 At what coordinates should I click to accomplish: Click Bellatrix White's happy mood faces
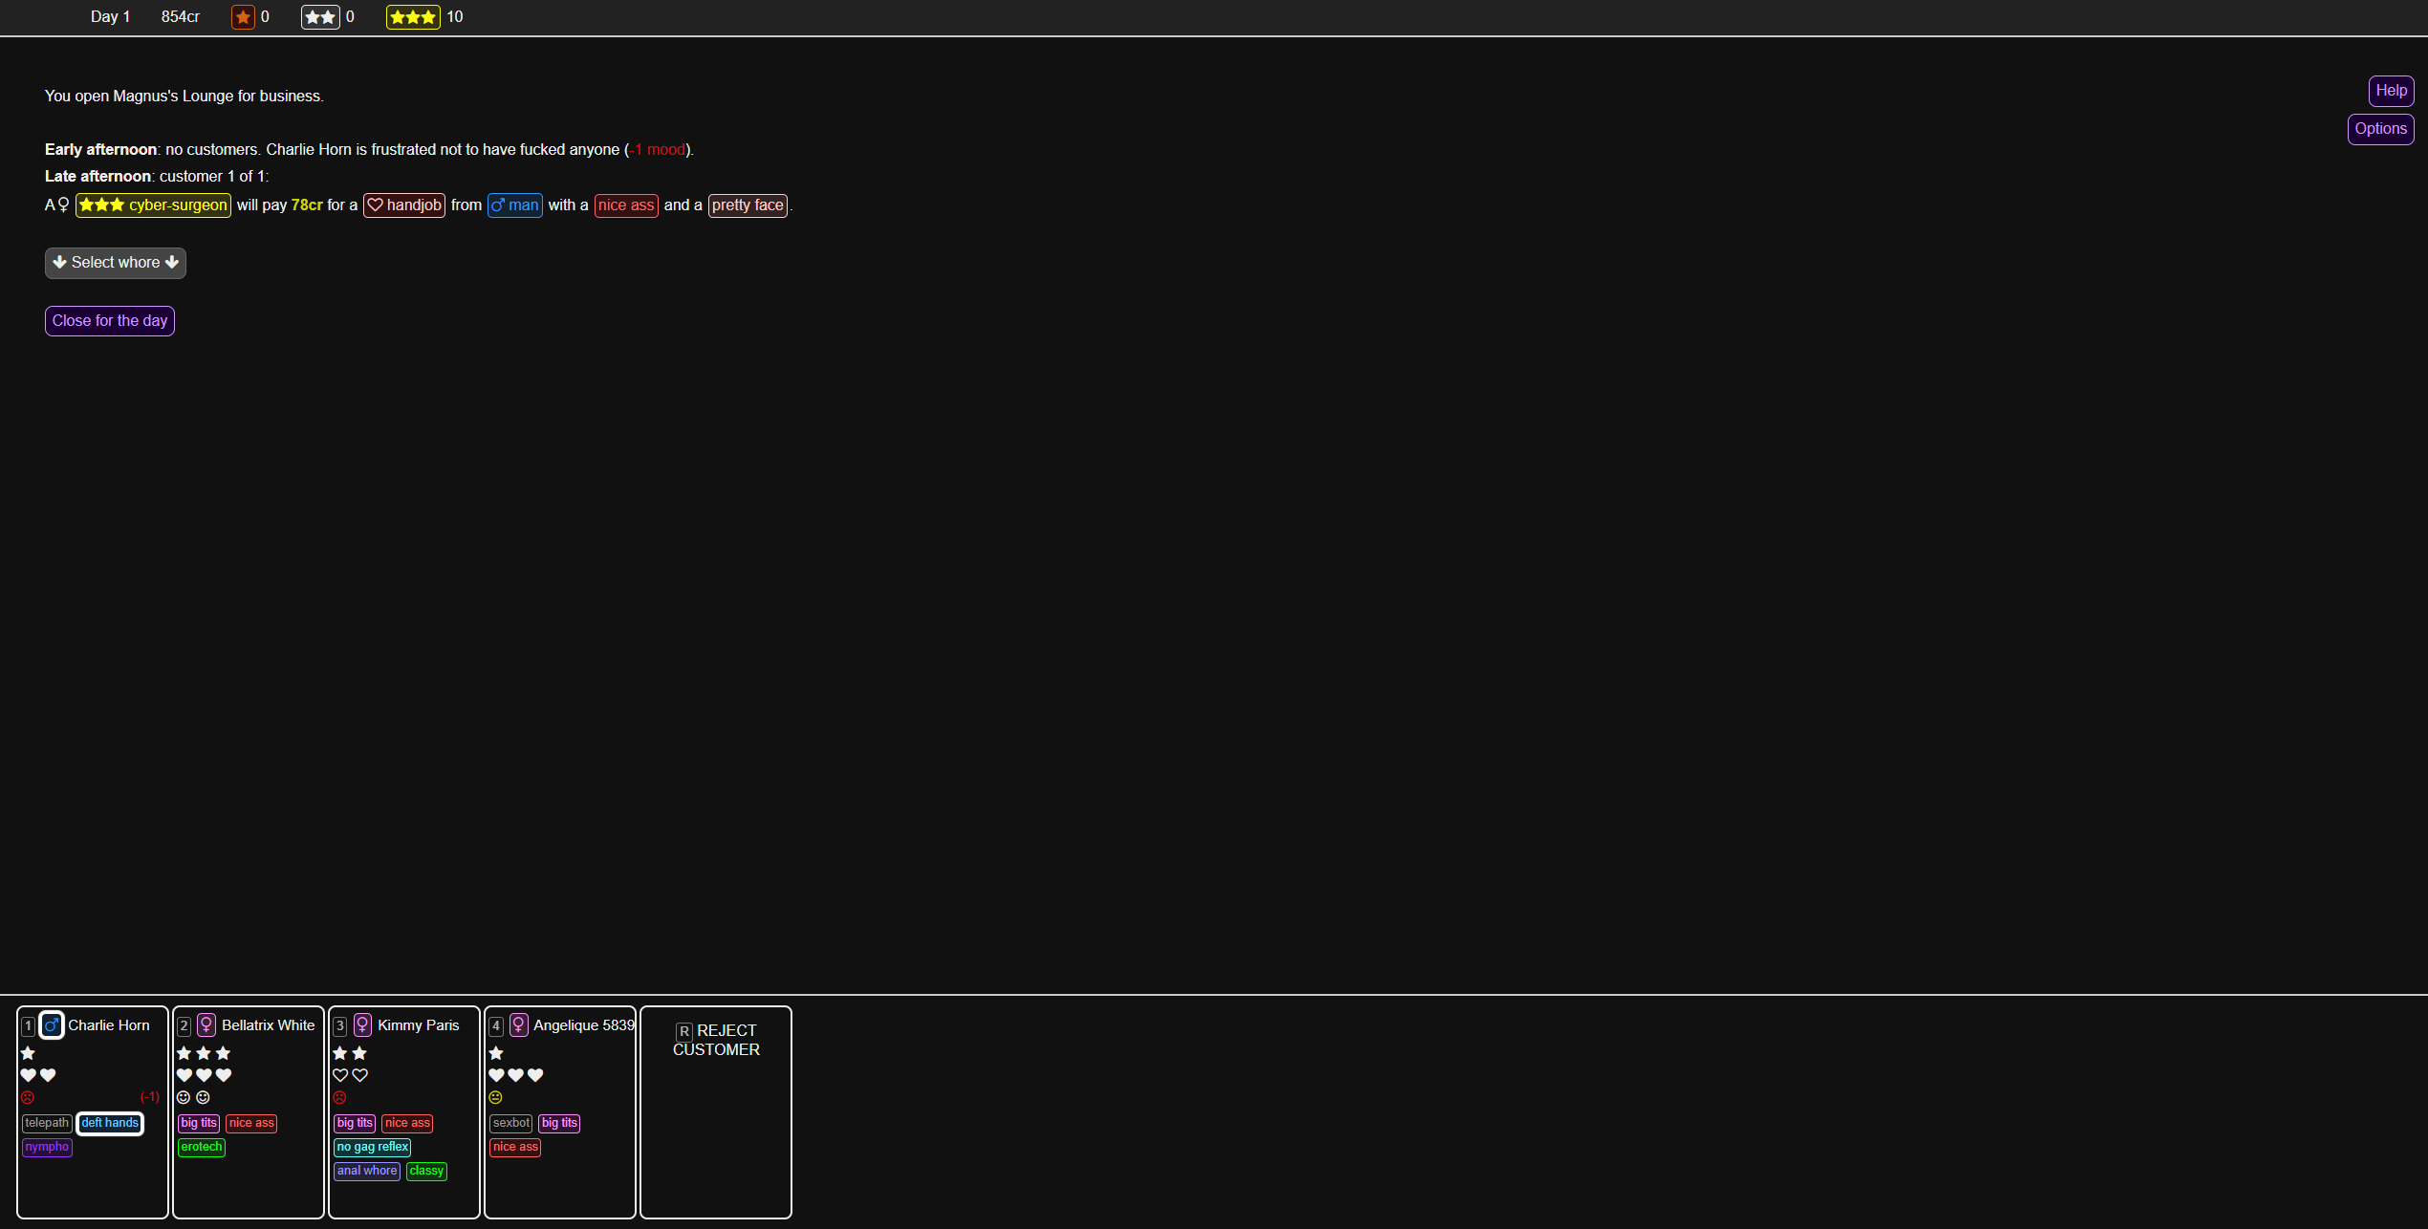tap(193, 1097)
